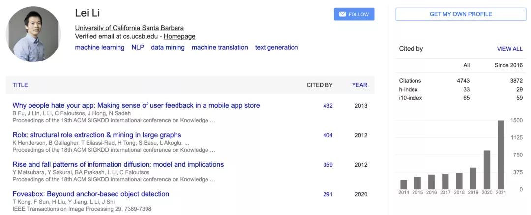The image size is (531, 215).
Task: Open the Foveabox object detection paper
Action: [91, 194]
